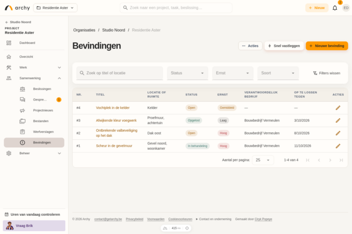Click the Bestanden folder icon
The image size is (352, 234).
coord(22,121)
